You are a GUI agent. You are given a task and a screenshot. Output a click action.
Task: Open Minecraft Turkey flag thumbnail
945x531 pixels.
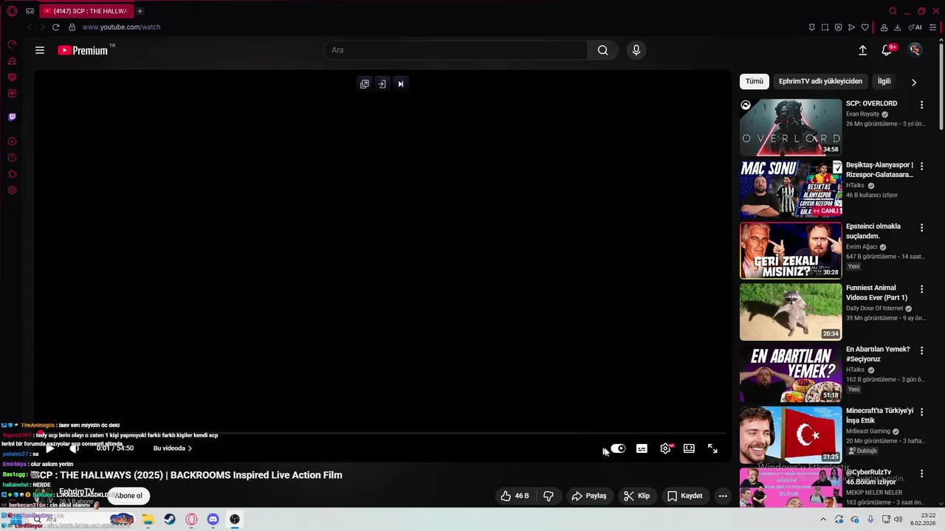[x=791, y=434]
